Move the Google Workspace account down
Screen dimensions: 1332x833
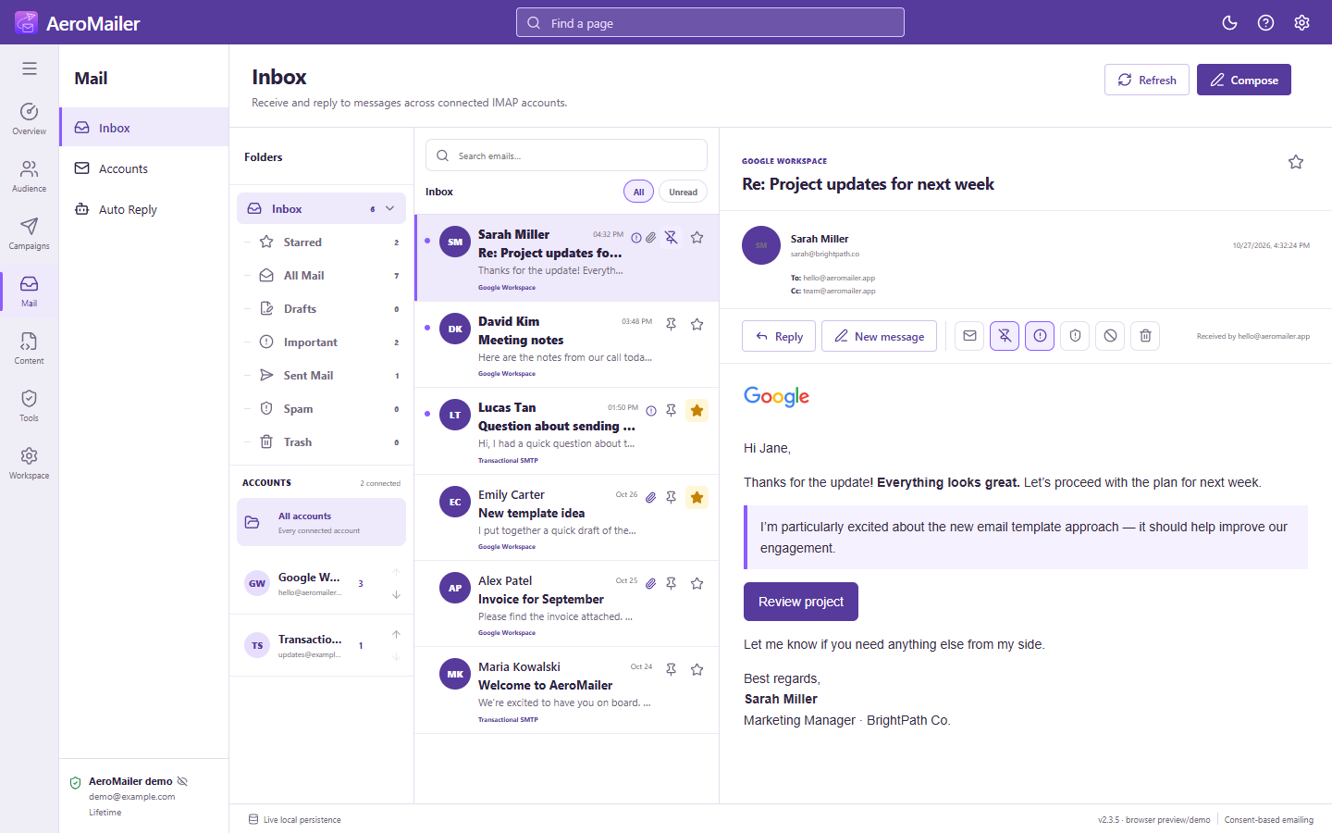tap(396, 595)
